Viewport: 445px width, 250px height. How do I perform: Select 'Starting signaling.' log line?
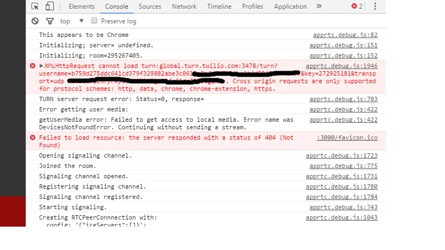click(x=73, y=207)
